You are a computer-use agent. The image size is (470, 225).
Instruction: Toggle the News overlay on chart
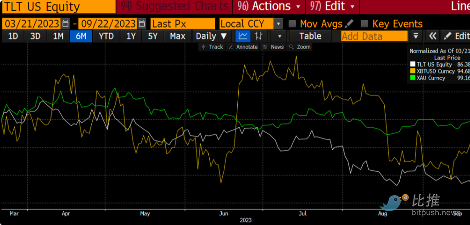pos(274,47)
